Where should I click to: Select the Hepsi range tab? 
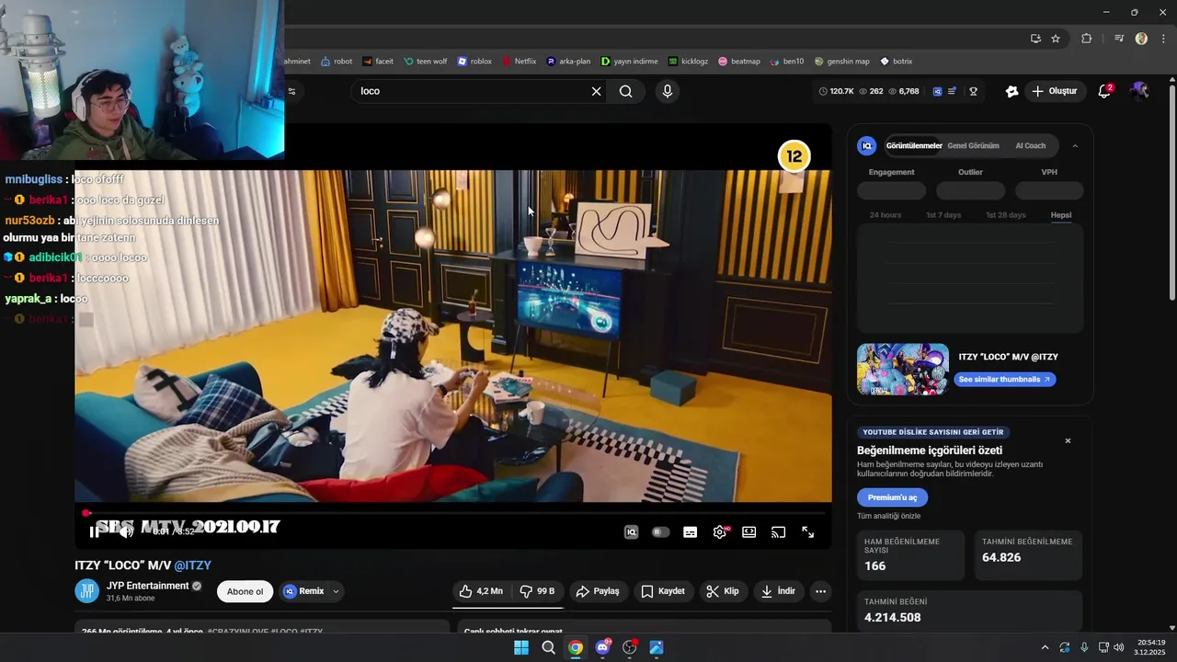click(1061, 215)
